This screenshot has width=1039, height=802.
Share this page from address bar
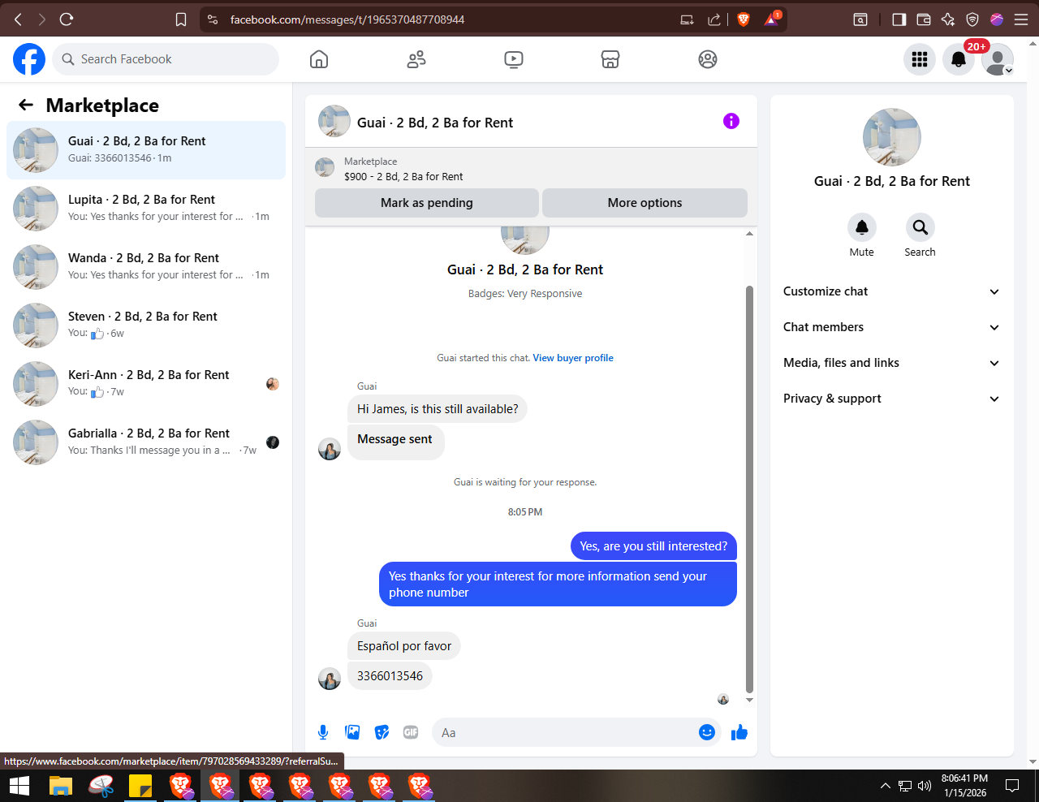714,19
